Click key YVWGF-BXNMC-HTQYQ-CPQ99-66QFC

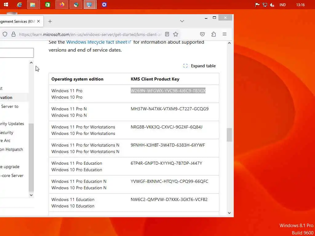169,181
